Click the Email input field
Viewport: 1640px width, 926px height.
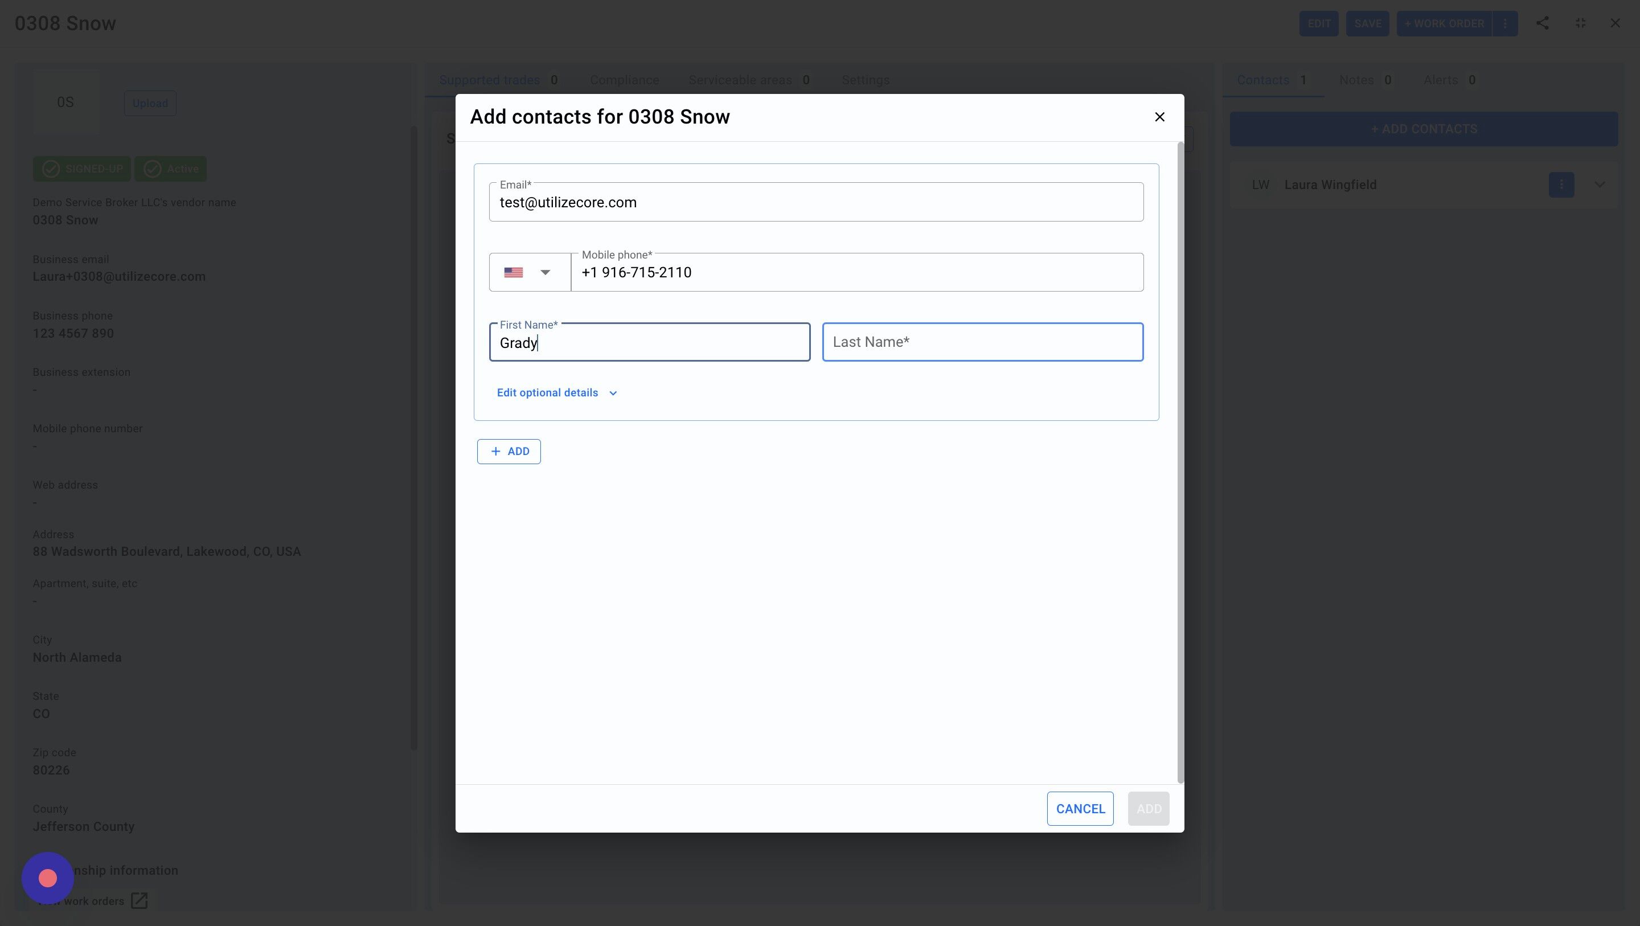click(x=815, y=203)
